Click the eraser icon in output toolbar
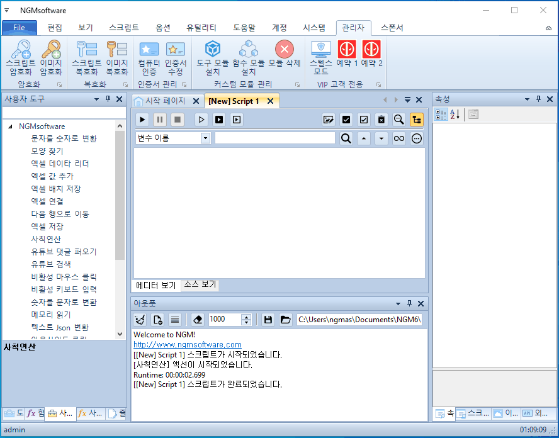559x438 pixels. point(198,320)
